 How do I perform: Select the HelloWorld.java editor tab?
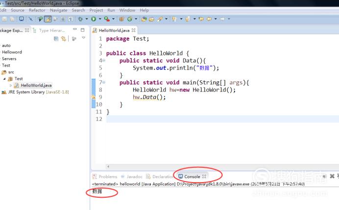pyautogui.click(x=114, y=30)
